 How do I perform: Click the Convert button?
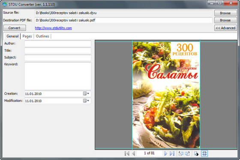15,28
